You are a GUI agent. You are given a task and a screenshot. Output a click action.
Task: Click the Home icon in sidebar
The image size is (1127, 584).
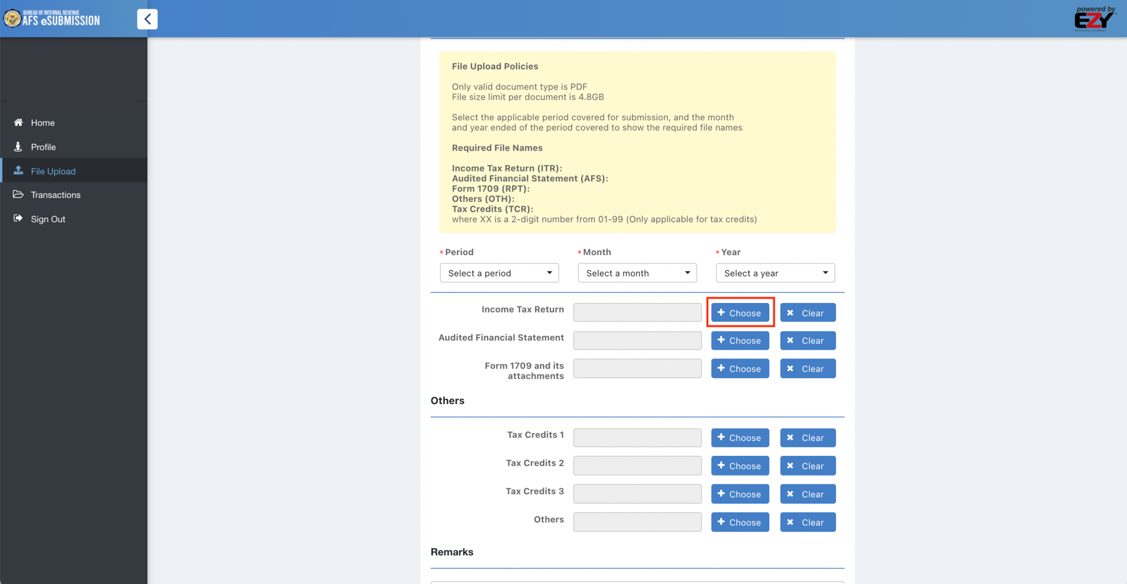[x=18, y=122]
